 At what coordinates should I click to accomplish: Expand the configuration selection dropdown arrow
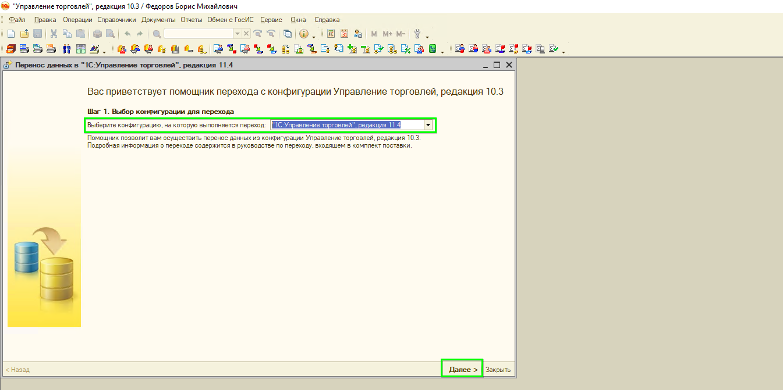428,125
